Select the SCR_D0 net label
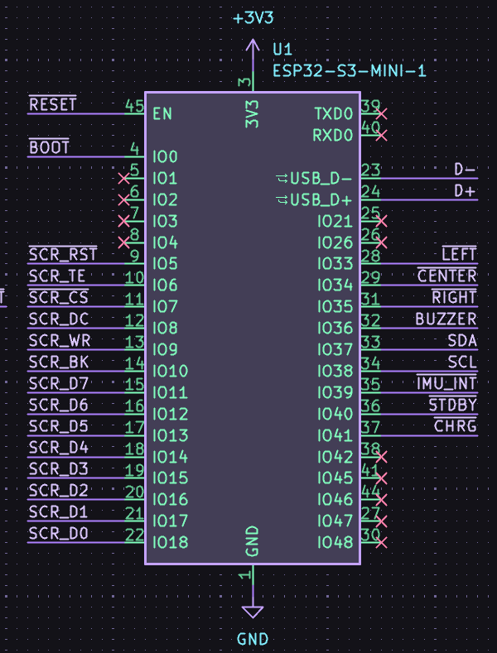Image resolution: width=497 pixels, height=653 pixels. point(58,533)
